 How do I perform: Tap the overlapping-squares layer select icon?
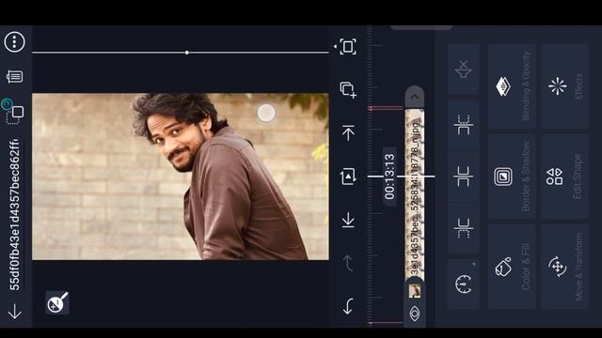coord(15,115)
